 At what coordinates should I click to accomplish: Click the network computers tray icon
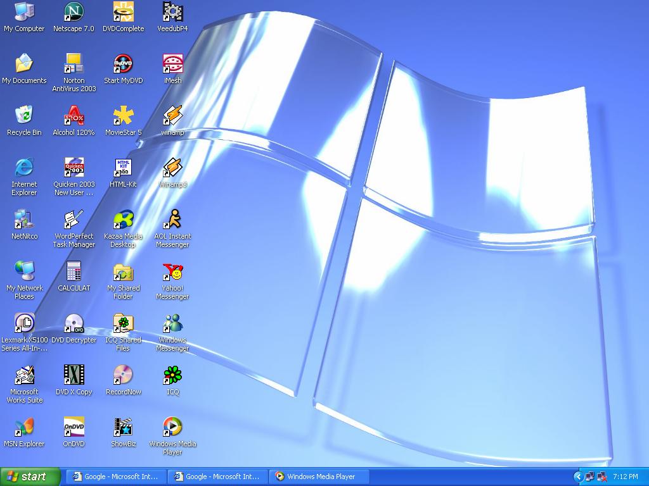(x=590, y=477)
